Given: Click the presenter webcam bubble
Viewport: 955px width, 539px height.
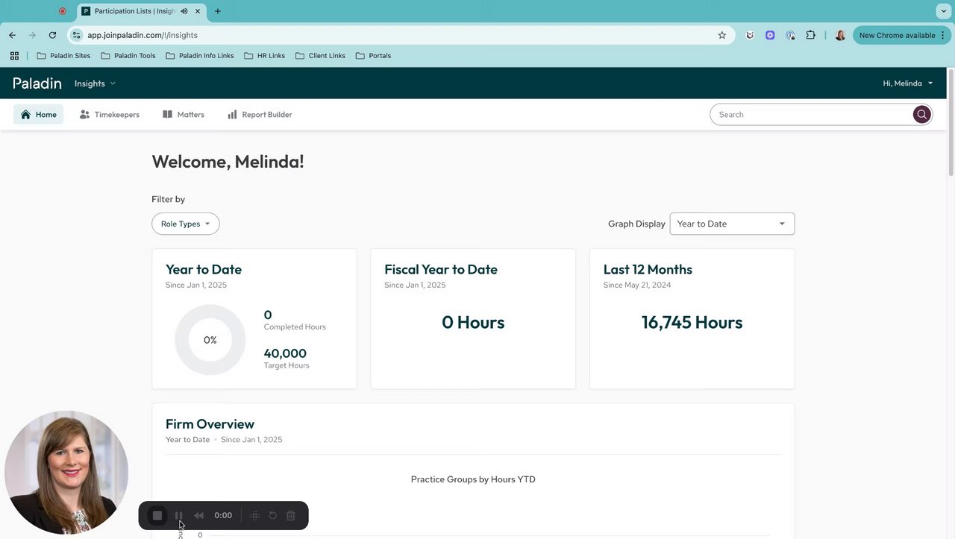Looking at the screenshot, I should click(66, 473).
